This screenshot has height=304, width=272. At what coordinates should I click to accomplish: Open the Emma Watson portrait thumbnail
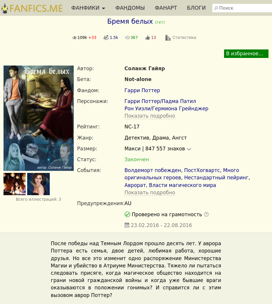[x=39, y=184]
